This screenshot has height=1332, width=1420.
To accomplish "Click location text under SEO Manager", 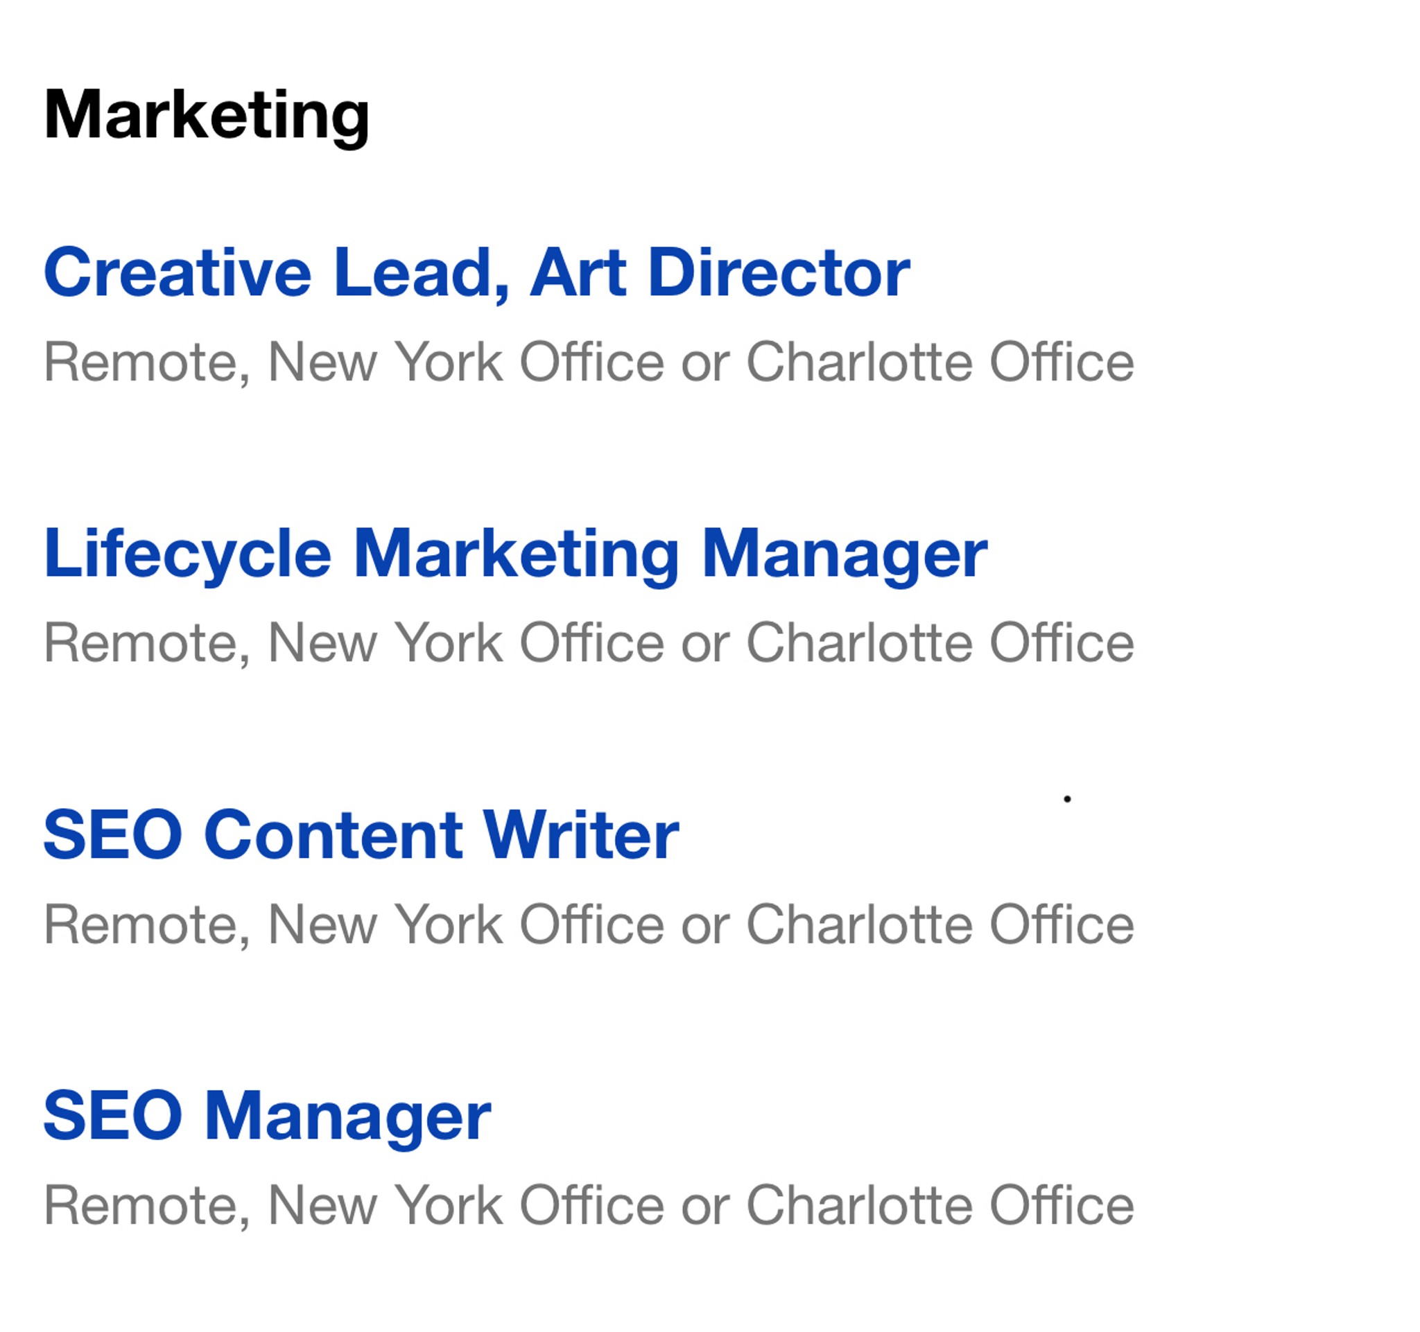I will point(589,1206).
